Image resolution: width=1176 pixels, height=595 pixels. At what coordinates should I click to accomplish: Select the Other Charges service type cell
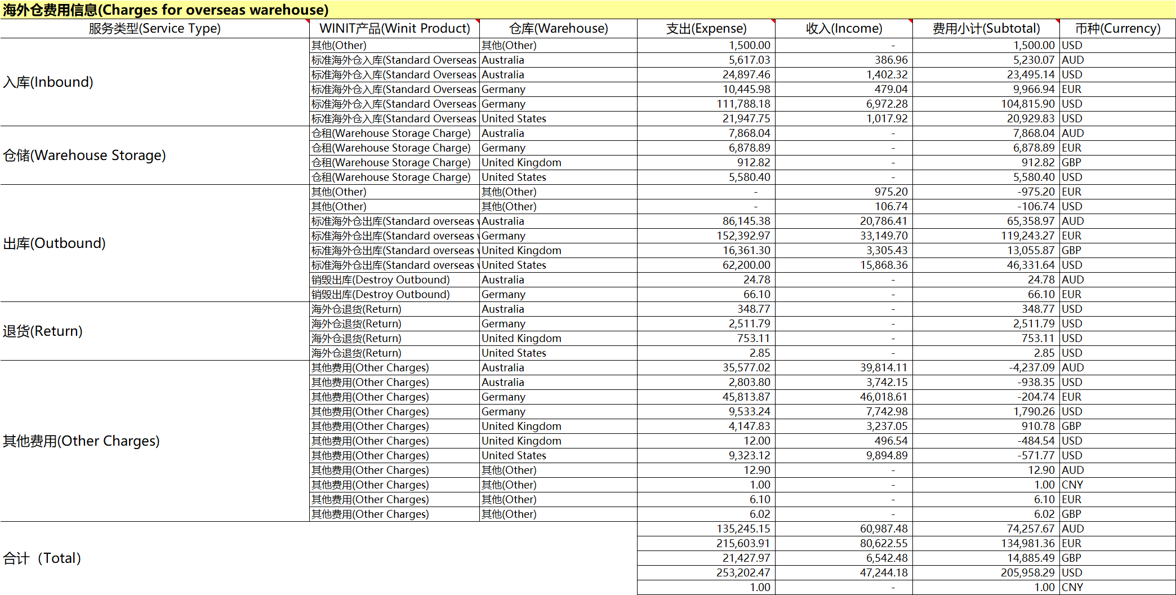(x=155, y=441)
